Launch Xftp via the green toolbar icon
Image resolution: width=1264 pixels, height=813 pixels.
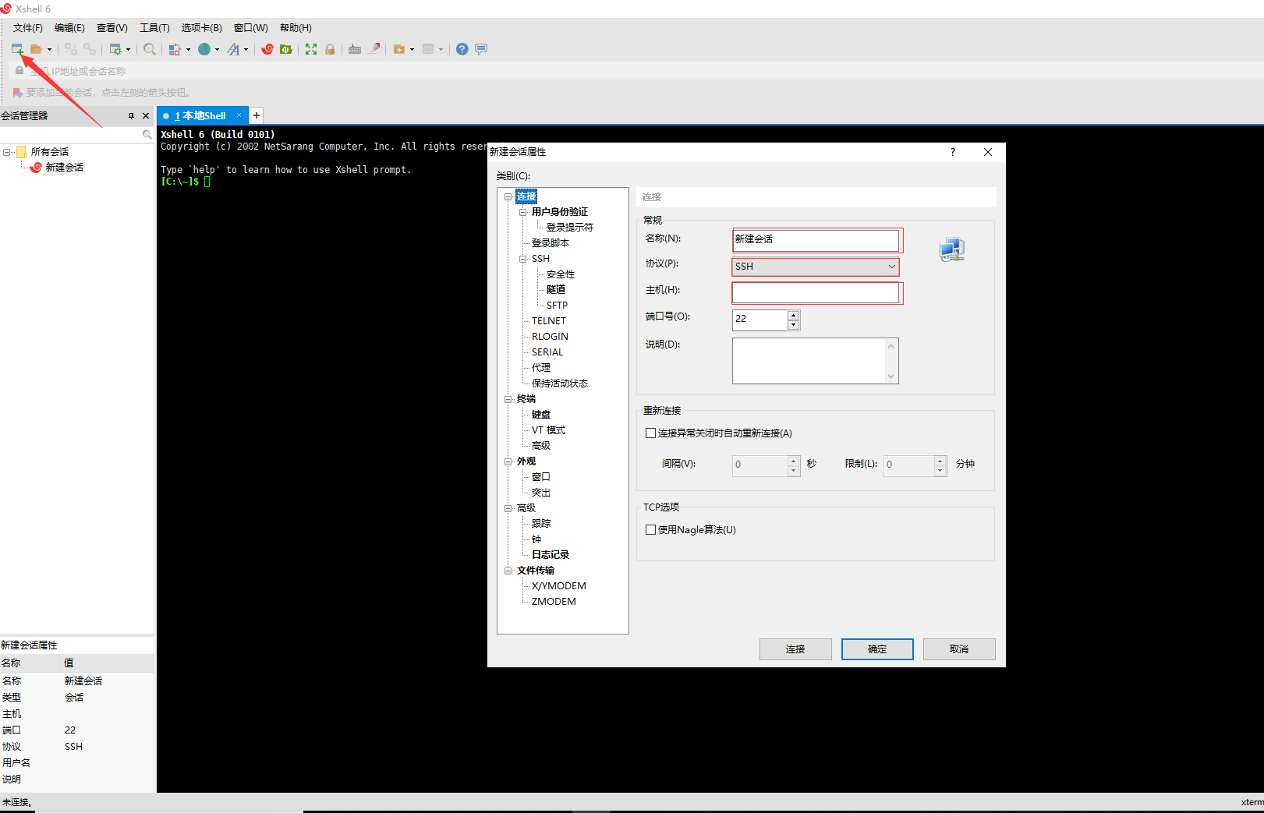[x=286, y=48]
